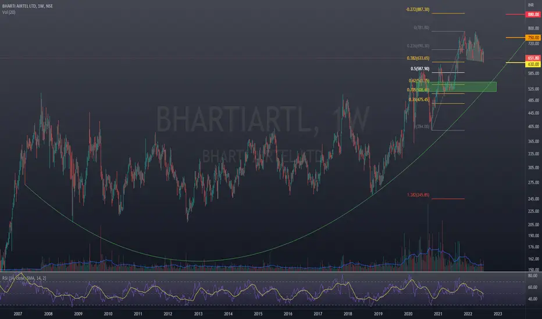Click the 2011 label on time axis

[138, 314]
